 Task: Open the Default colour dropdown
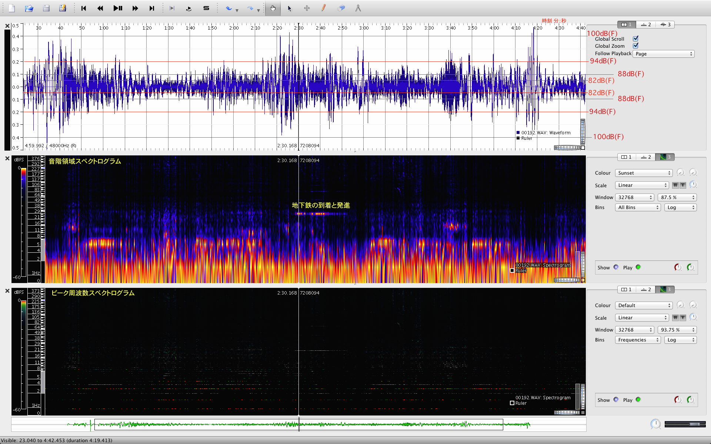click(644, 305)
